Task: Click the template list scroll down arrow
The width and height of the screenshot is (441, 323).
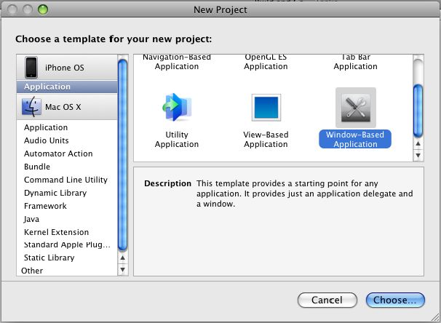Action: pyautogui.click(x=418, y=155)
